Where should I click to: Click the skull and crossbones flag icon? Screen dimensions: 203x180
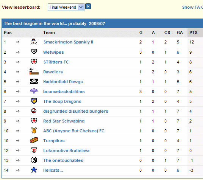coord(34,81)
